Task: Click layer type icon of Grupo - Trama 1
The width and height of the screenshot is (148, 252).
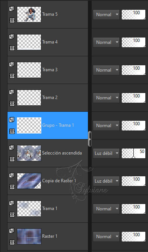Action: point(12,120)
